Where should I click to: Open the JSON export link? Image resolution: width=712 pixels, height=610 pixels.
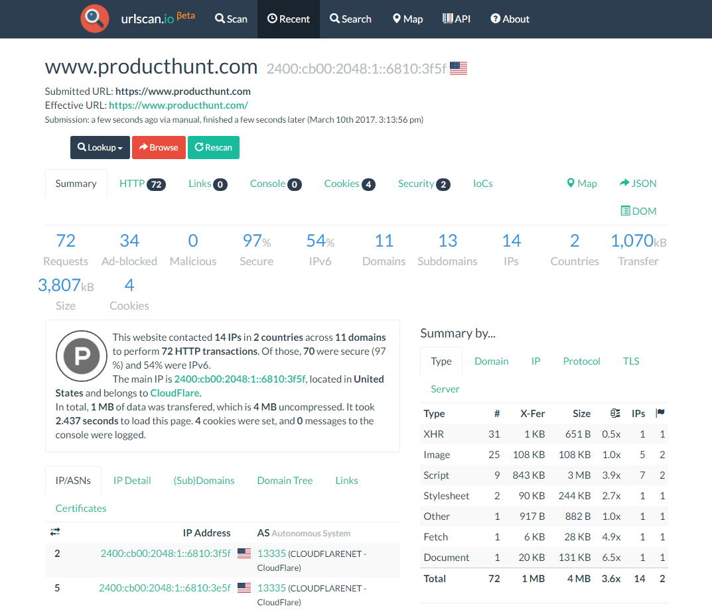(x=638, y=184)
